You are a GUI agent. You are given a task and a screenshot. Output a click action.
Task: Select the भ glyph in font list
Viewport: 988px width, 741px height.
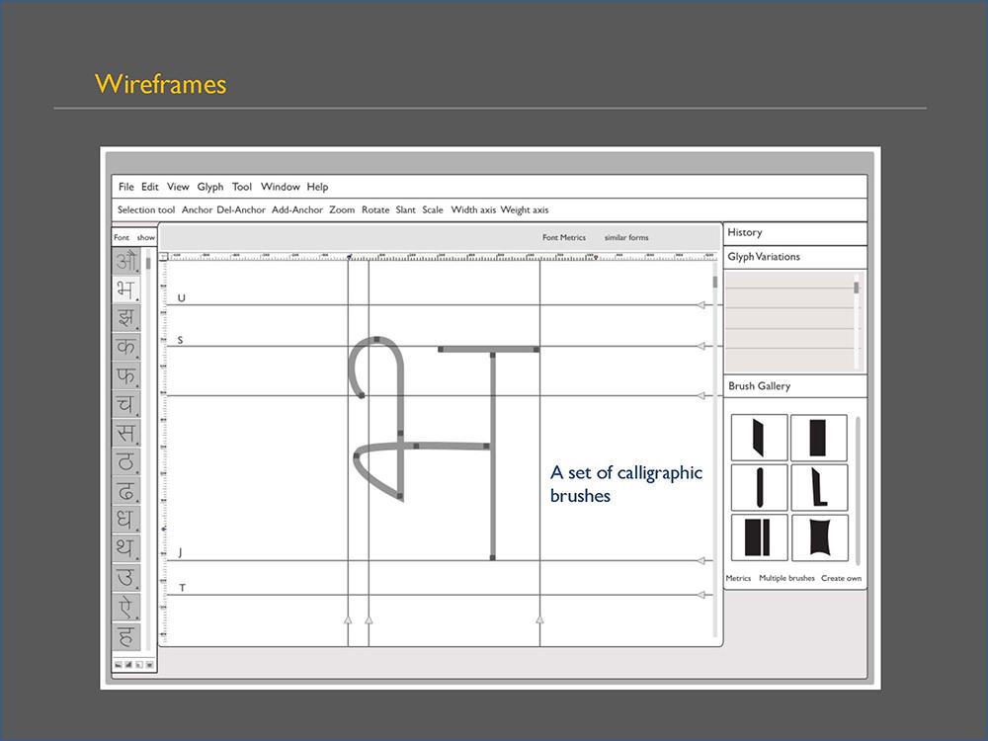coord(126,289)
